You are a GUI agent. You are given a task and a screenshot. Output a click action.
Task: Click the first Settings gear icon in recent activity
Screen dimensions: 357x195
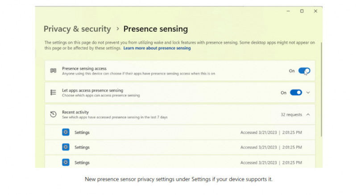[66, 132]
